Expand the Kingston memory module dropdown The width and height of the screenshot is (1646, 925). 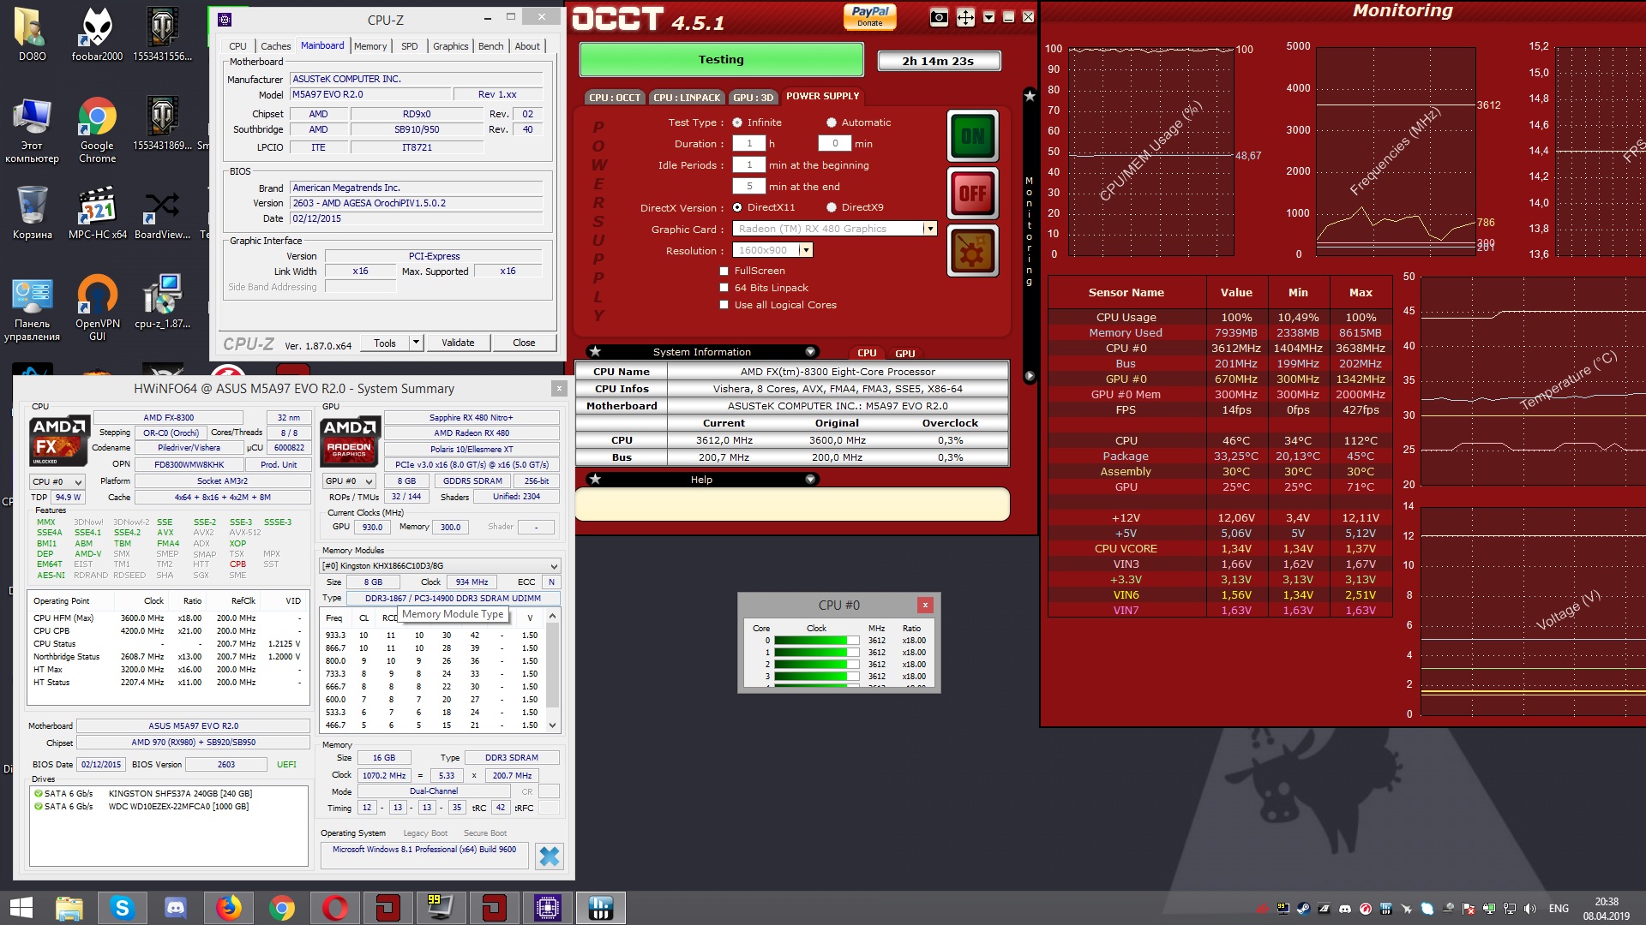pos(554,566)
